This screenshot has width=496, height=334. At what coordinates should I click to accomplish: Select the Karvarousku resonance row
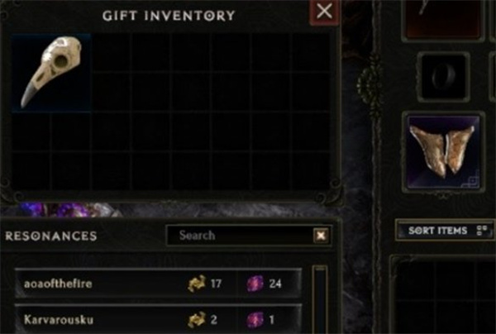pos(158,319)
